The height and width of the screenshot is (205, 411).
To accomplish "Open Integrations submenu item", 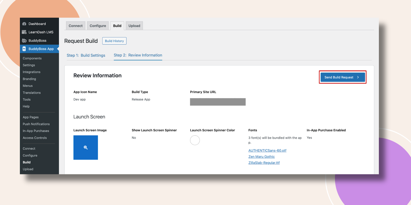I will click(32, 72).
